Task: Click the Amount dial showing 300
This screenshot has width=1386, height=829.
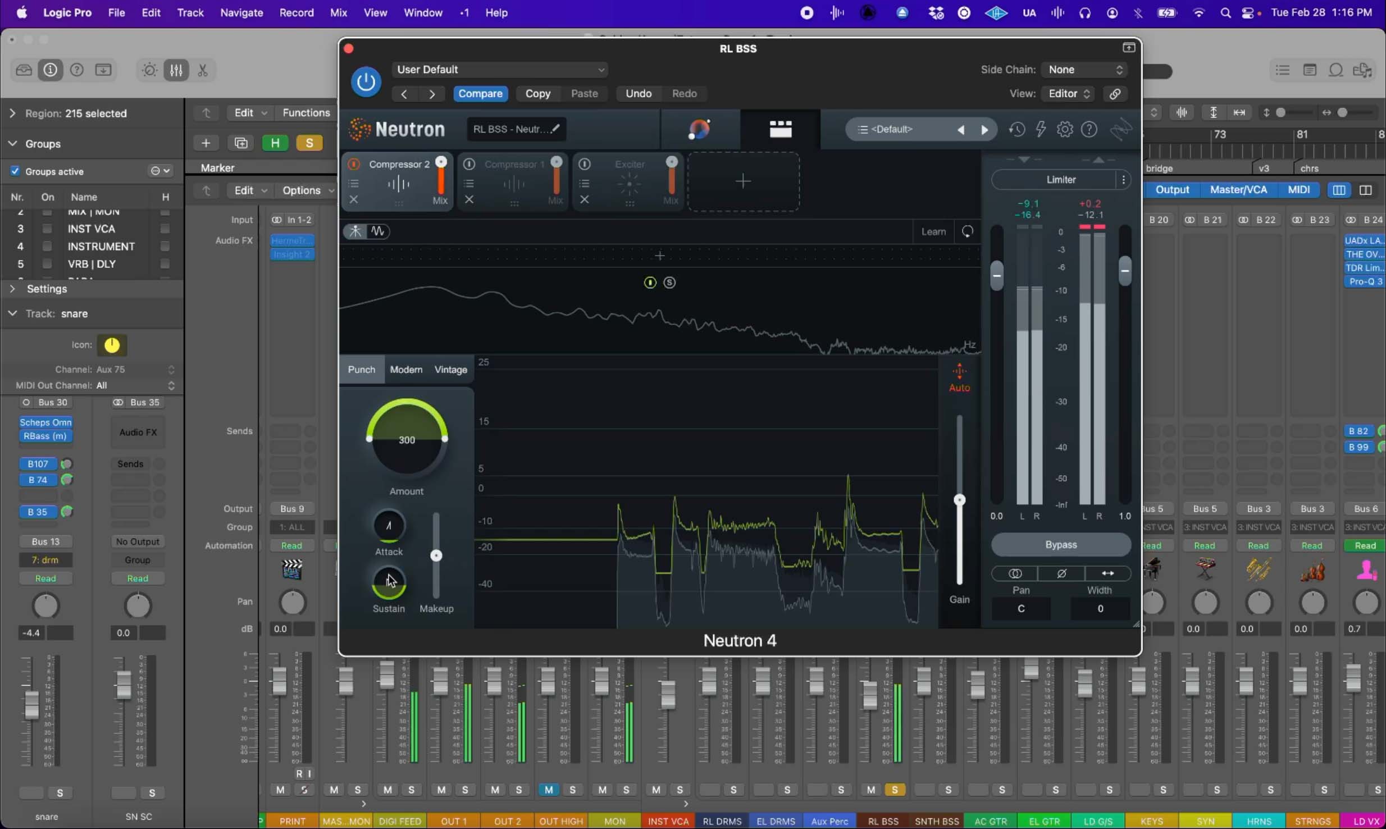Action: pos(407,439)
